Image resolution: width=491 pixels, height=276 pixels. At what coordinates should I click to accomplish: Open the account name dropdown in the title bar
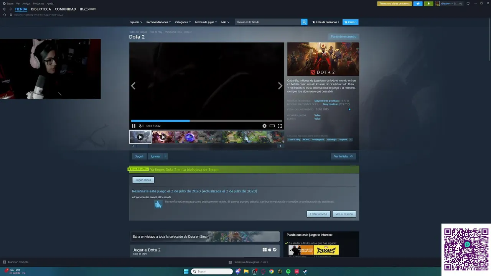pos(449,3)
